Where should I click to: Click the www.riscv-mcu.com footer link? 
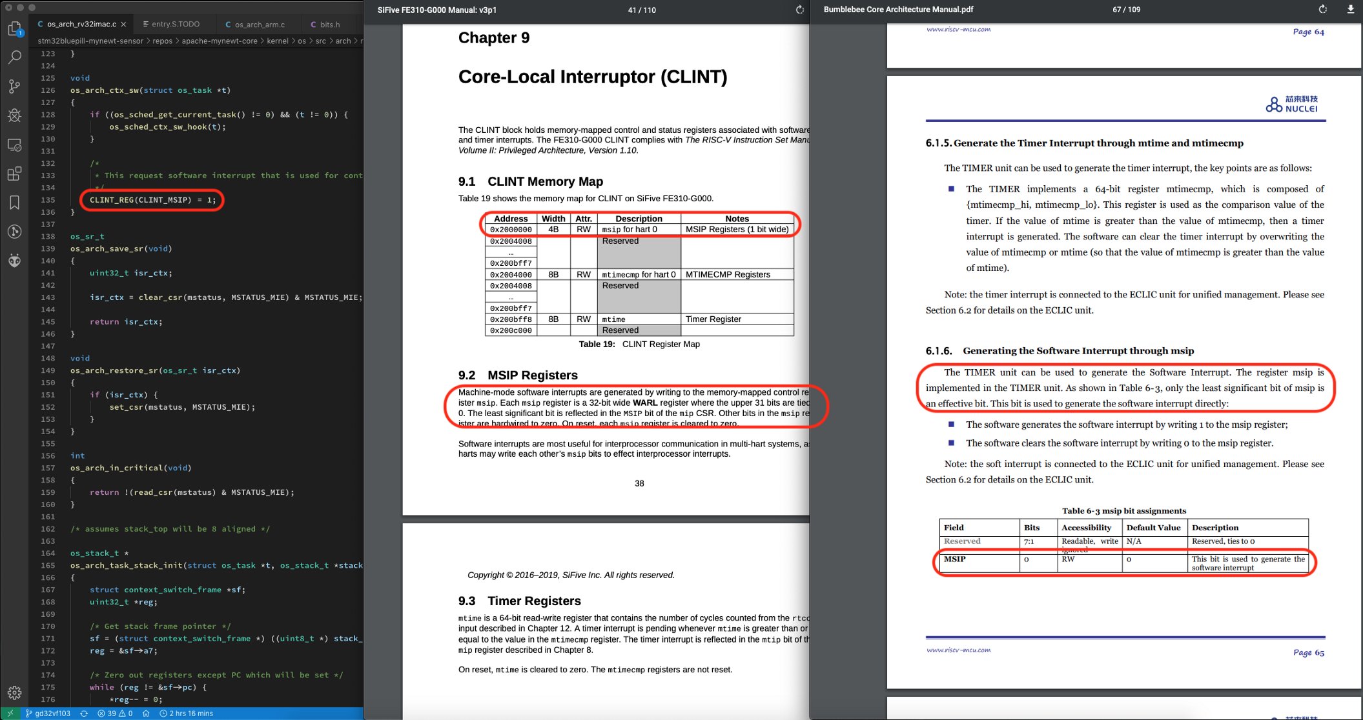click(958, 650)
